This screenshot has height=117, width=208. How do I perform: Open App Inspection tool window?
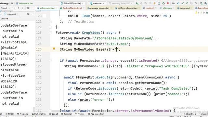(x=96, y=114)
